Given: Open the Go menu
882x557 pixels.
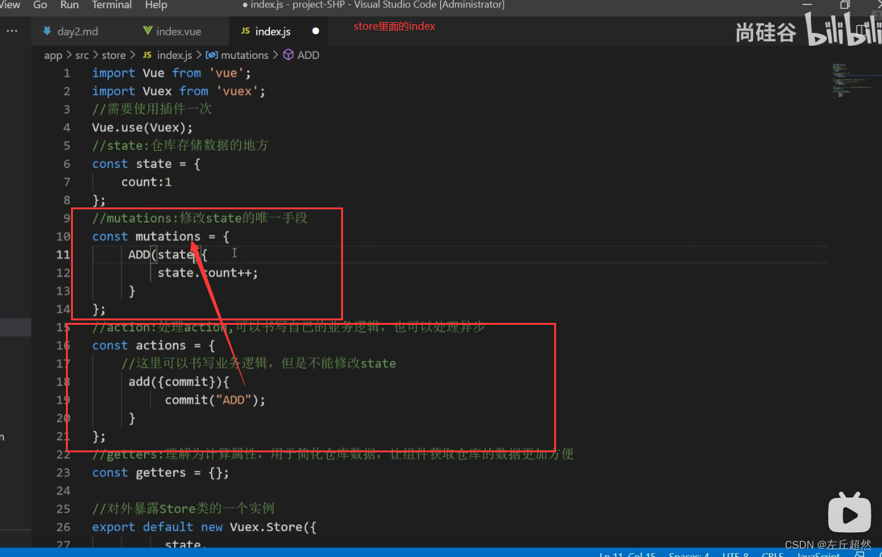Looking at the screenshot, I should coord(40,5).
